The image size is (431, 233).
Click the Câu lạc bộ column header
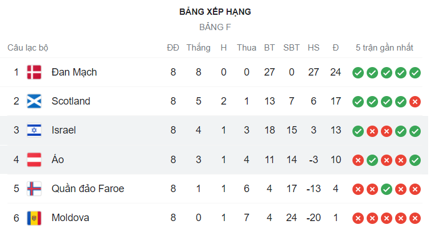(x=28, y=48)
